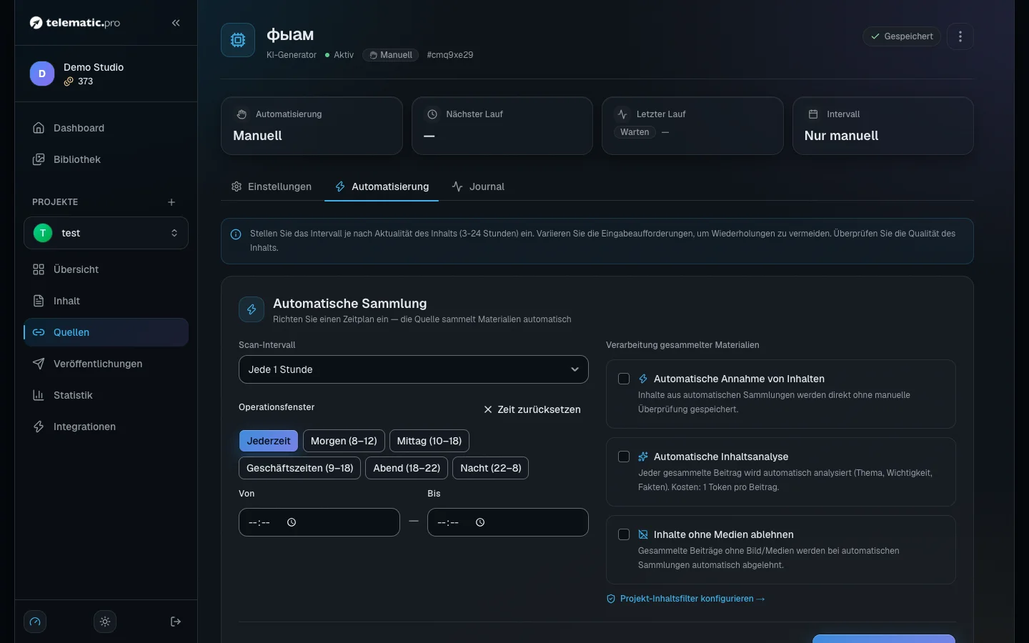Toggle the light/dark theme sun icon

point(105,622)
